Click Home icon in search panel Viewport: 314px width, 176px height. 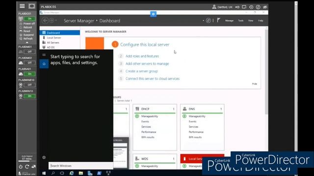[x=44, y=64]
